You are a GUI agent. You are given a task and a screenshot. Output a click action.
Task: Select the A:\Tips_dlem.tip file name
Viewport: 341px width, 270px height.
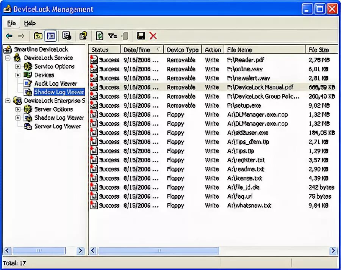[x=248, y=142]
